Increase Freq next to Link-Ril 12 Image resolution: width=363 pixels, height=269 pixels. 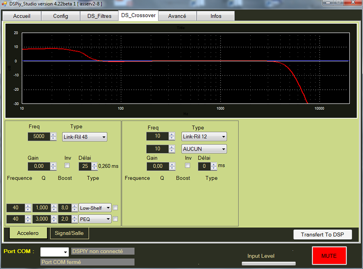[x=172, y=134]
